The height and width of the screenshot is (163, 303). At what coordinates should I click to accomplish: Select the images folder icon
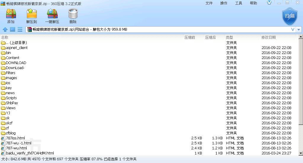3,78
